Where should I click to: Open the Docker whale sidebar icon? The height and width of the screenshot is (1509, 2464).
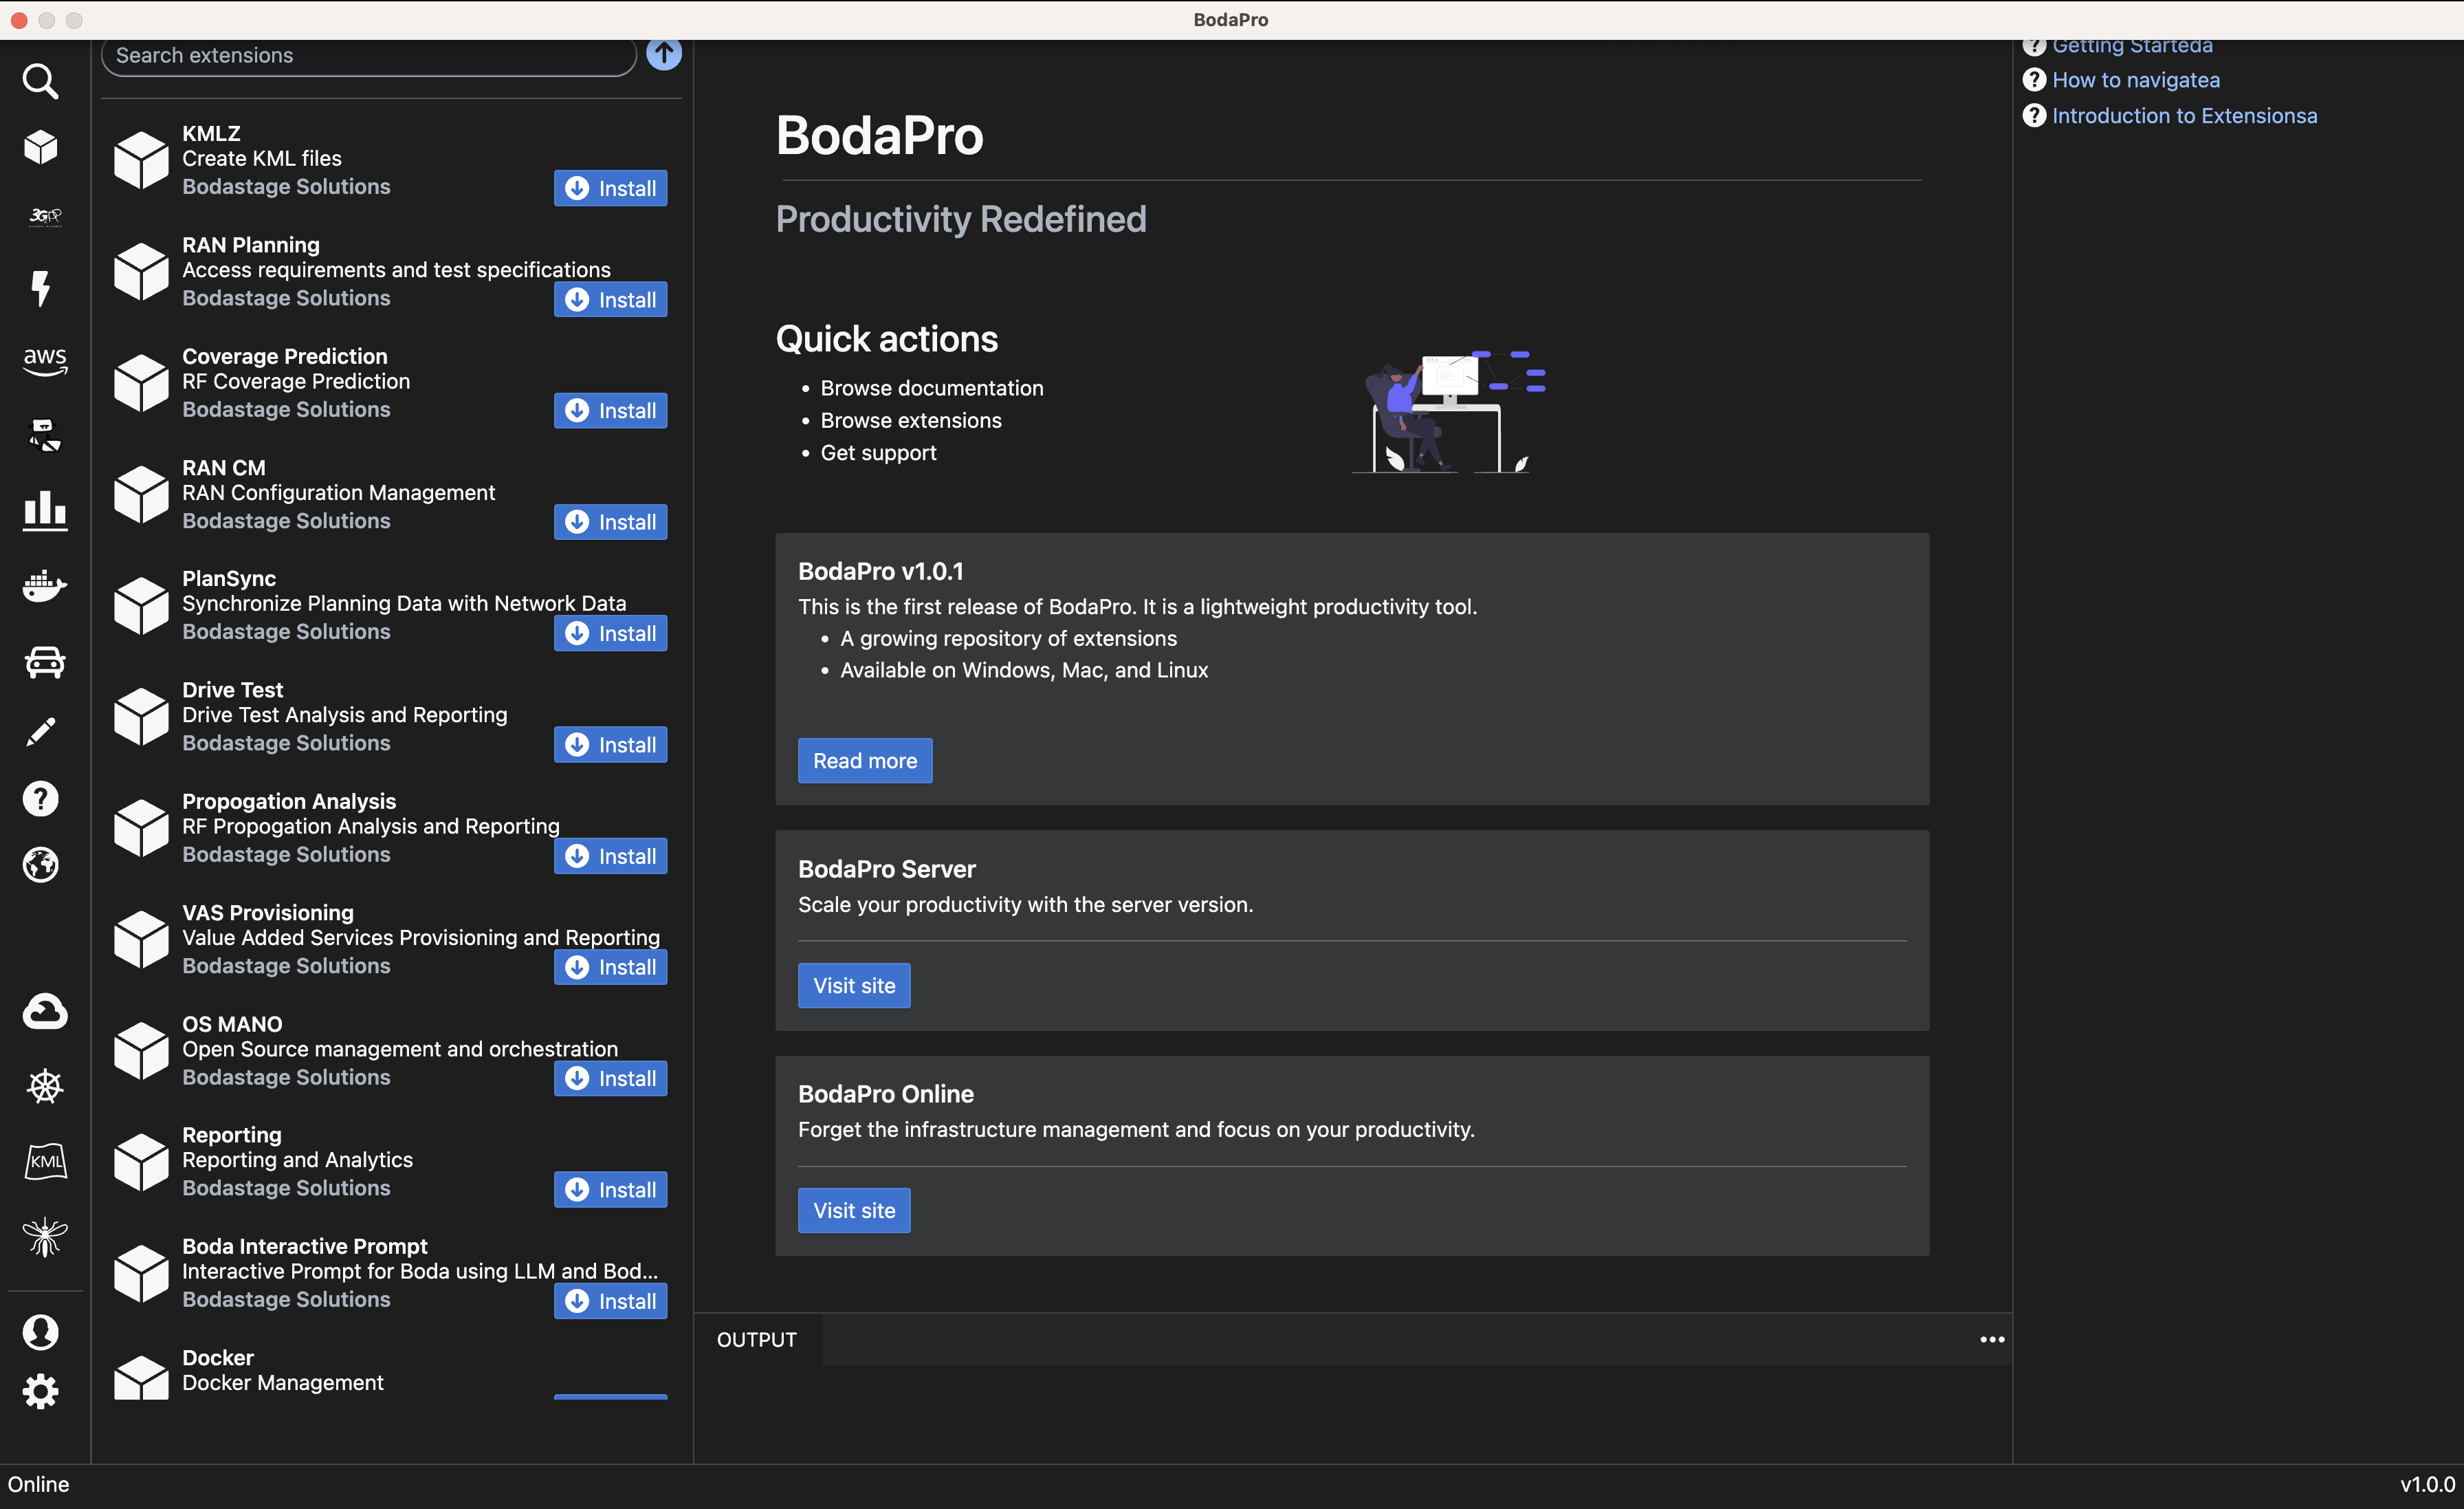point(45,587)
